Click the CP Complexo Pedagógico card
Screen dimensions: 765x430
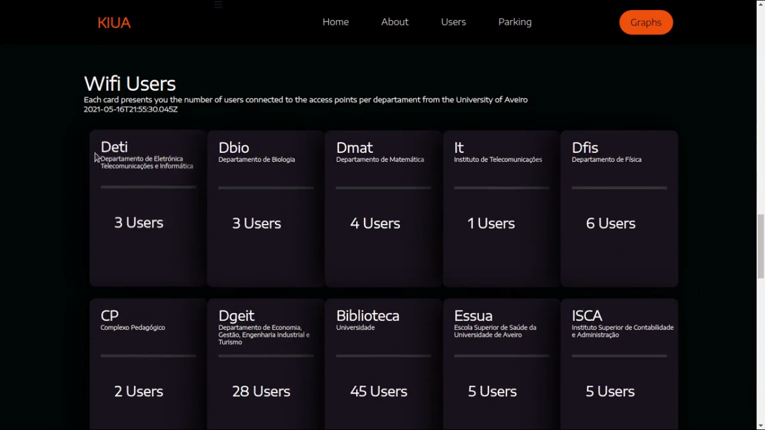pyautogui.click(x=148, y=364)
